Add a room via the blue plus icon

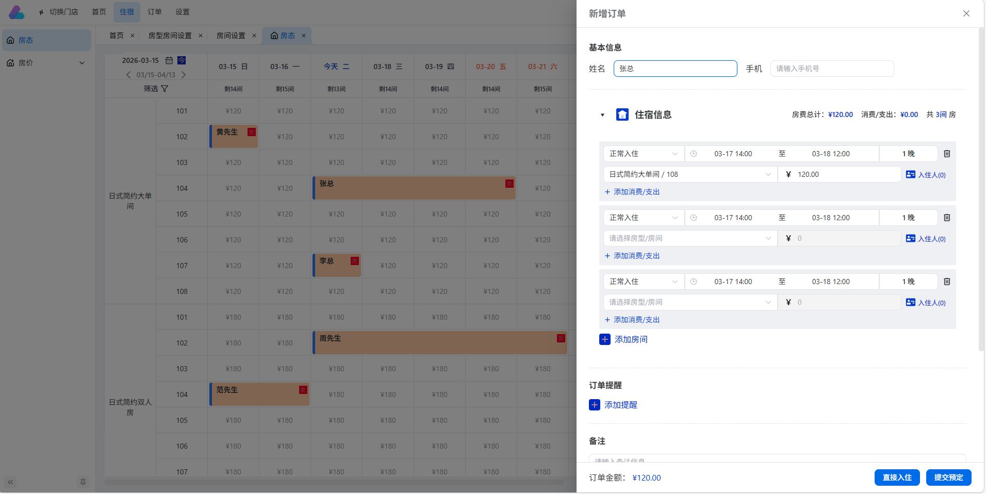(604, 339)
